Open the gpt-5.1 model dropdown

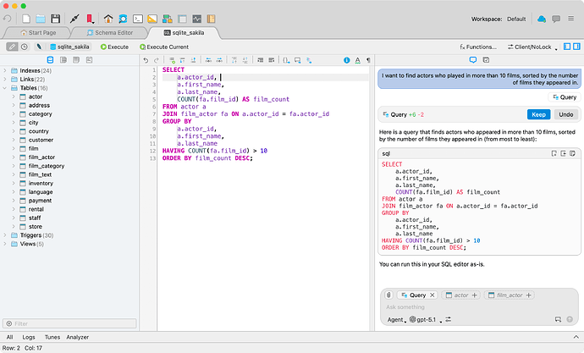(426, 319)
